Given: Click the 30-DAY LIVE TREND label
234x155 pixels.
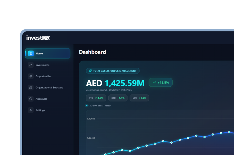Looking at the screenshot, I should pos(100,105).
